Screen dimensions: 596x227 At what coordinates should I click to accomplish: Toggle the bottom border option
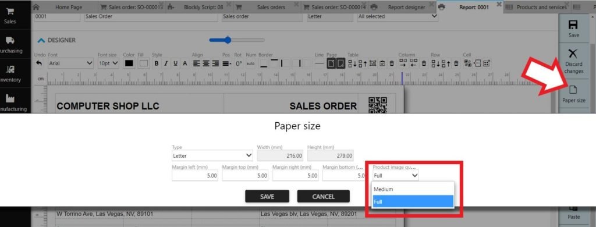click(264, 63)
